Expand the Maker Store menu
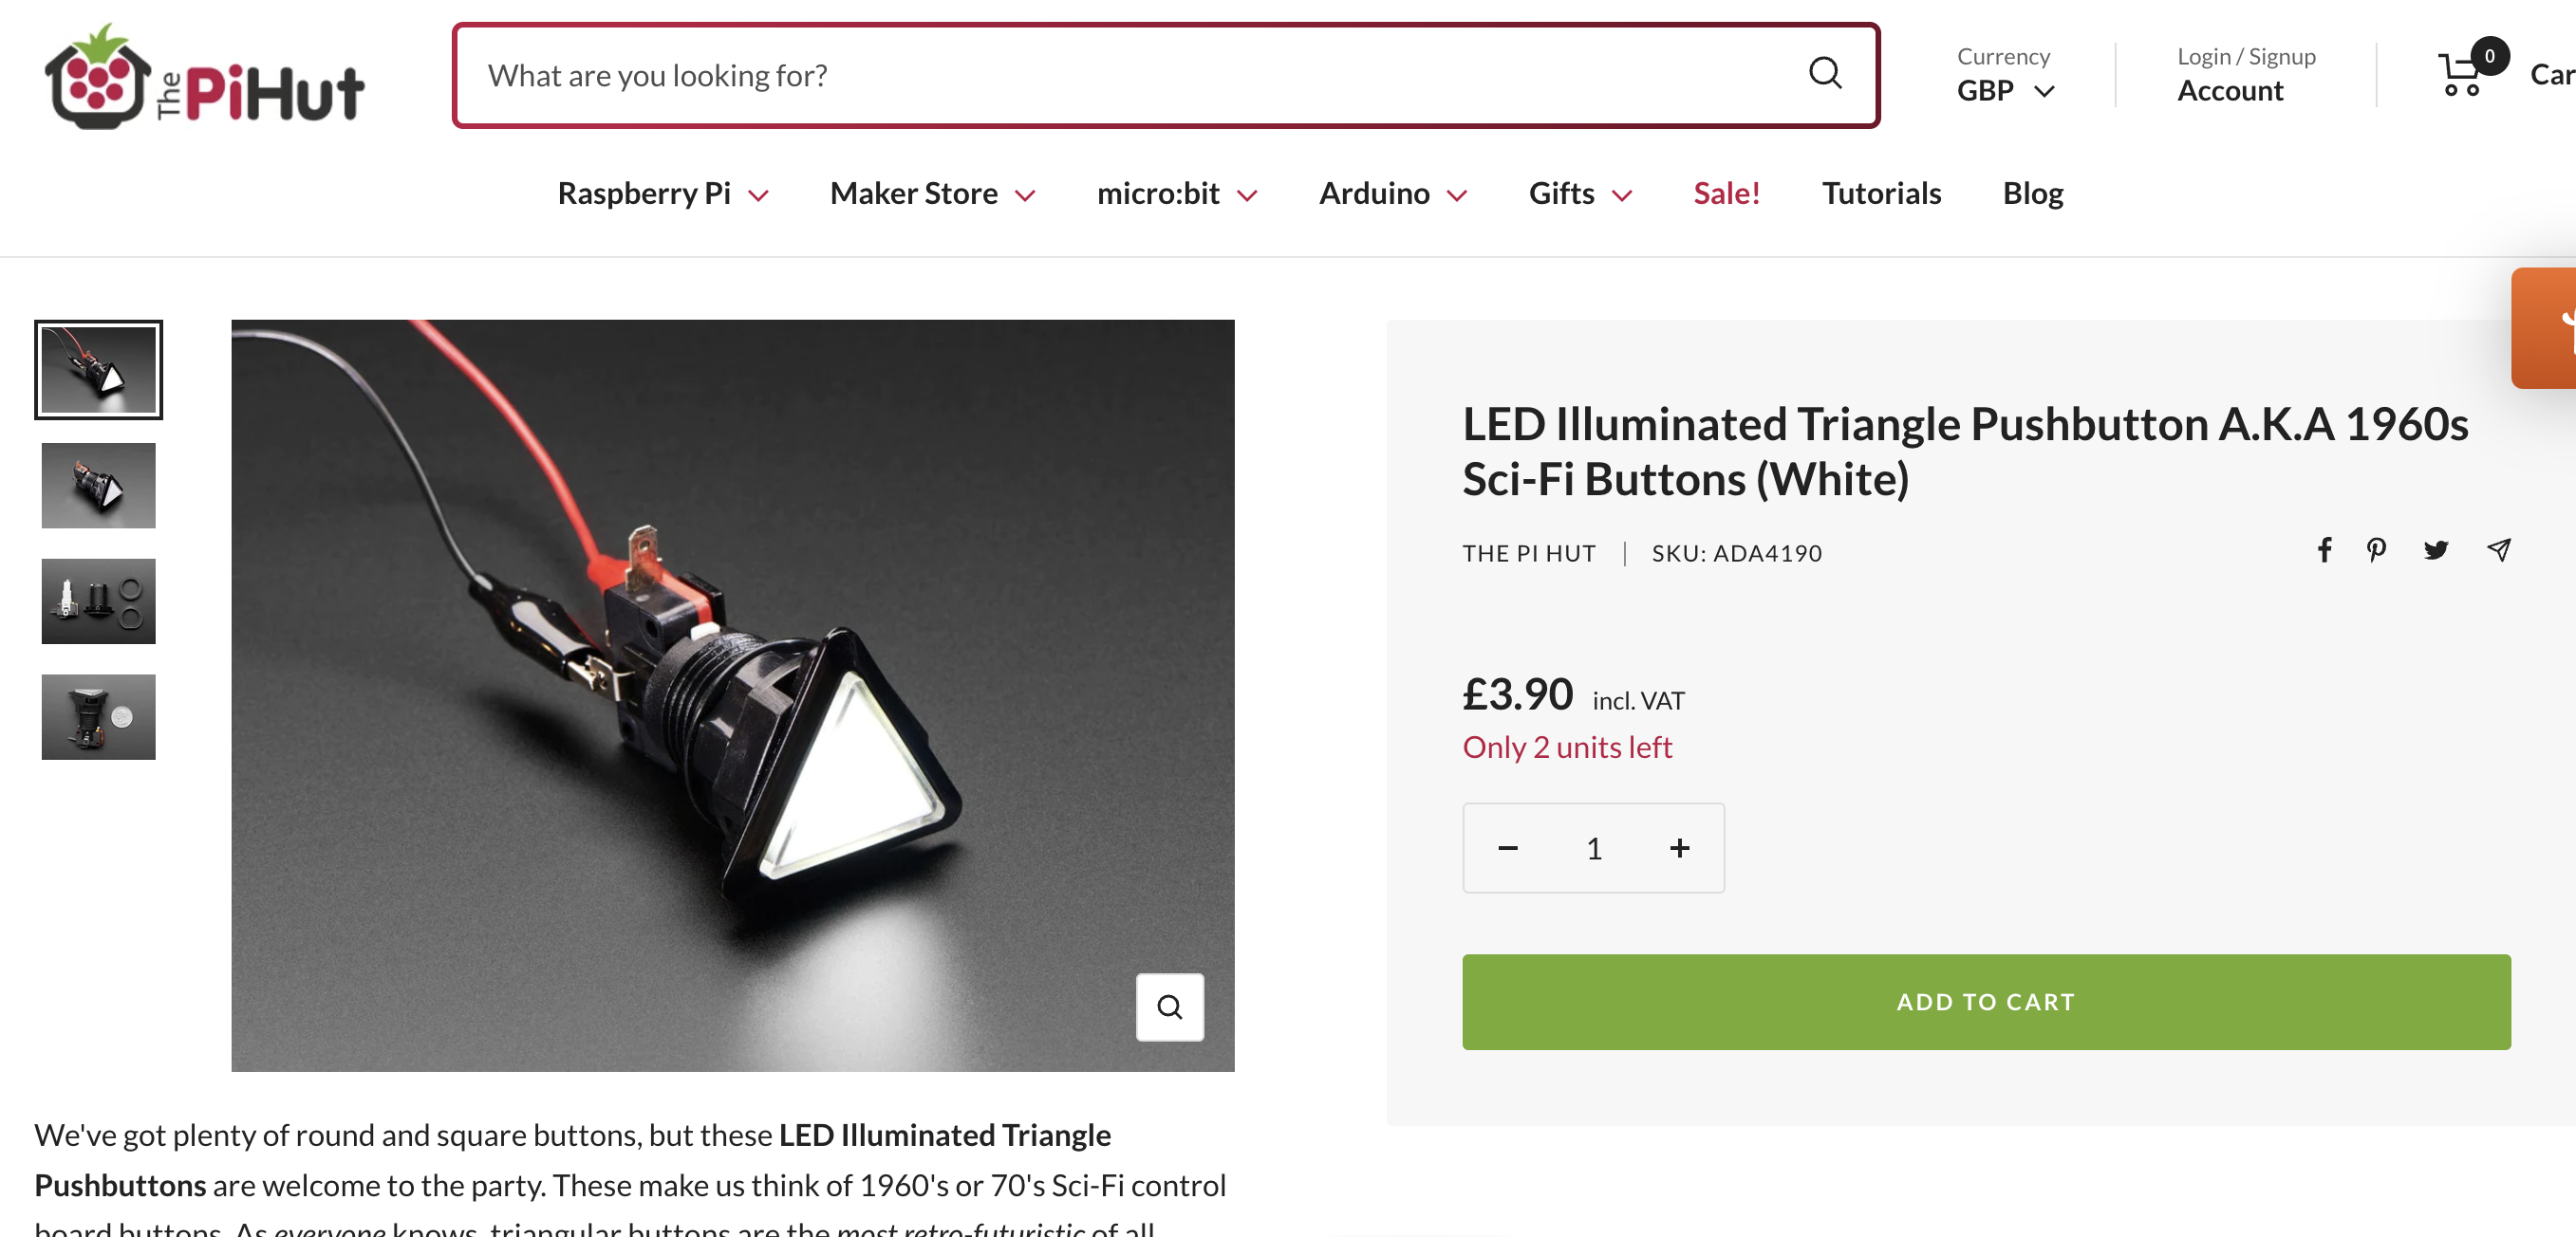2576x1237 pixels. [x=931, y=194]
